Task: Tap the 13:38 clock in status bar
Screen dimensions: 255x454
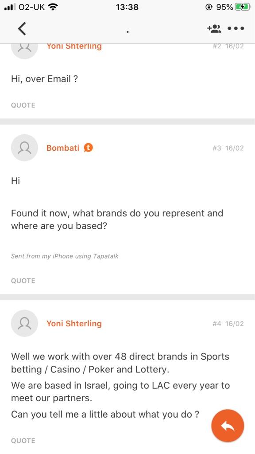Action: tap(127, 7)
